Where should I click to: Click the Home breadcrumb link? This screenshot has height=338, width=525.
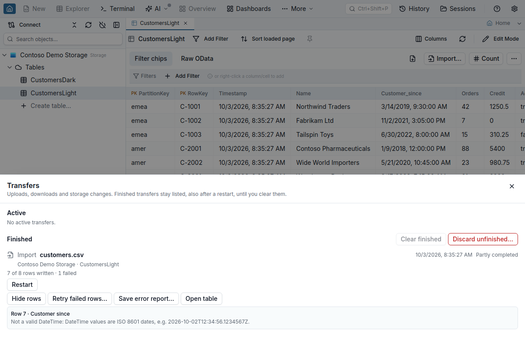(x=498, y=23)
